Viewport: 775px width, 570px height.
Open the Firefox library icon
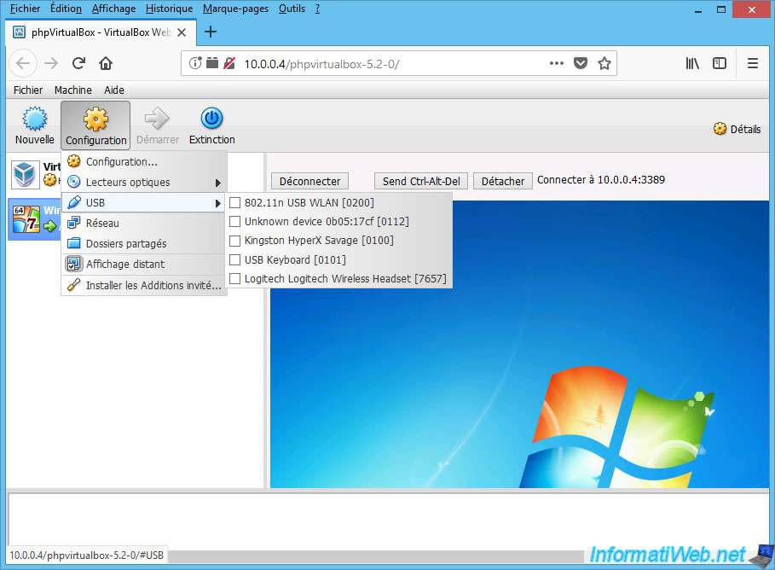(x=692, y=63)
